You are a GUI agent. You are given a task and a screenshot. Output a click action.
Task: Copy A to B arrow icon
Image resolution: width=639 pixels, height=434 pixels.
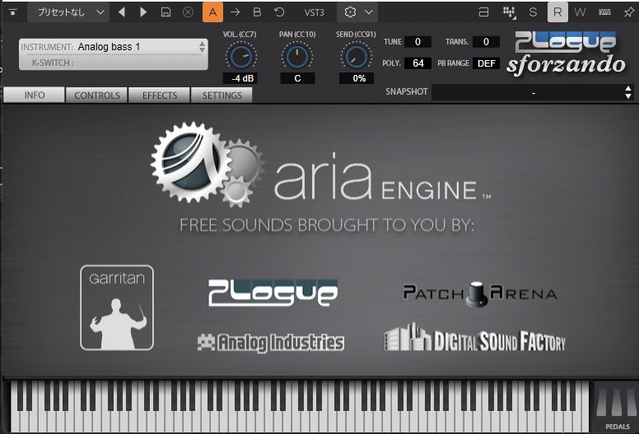[x=236, y=12]
